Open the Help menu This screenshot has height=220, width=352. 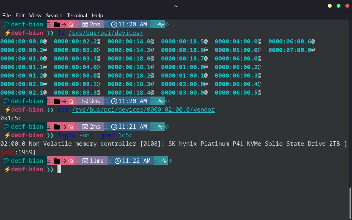tap(97, 15)
